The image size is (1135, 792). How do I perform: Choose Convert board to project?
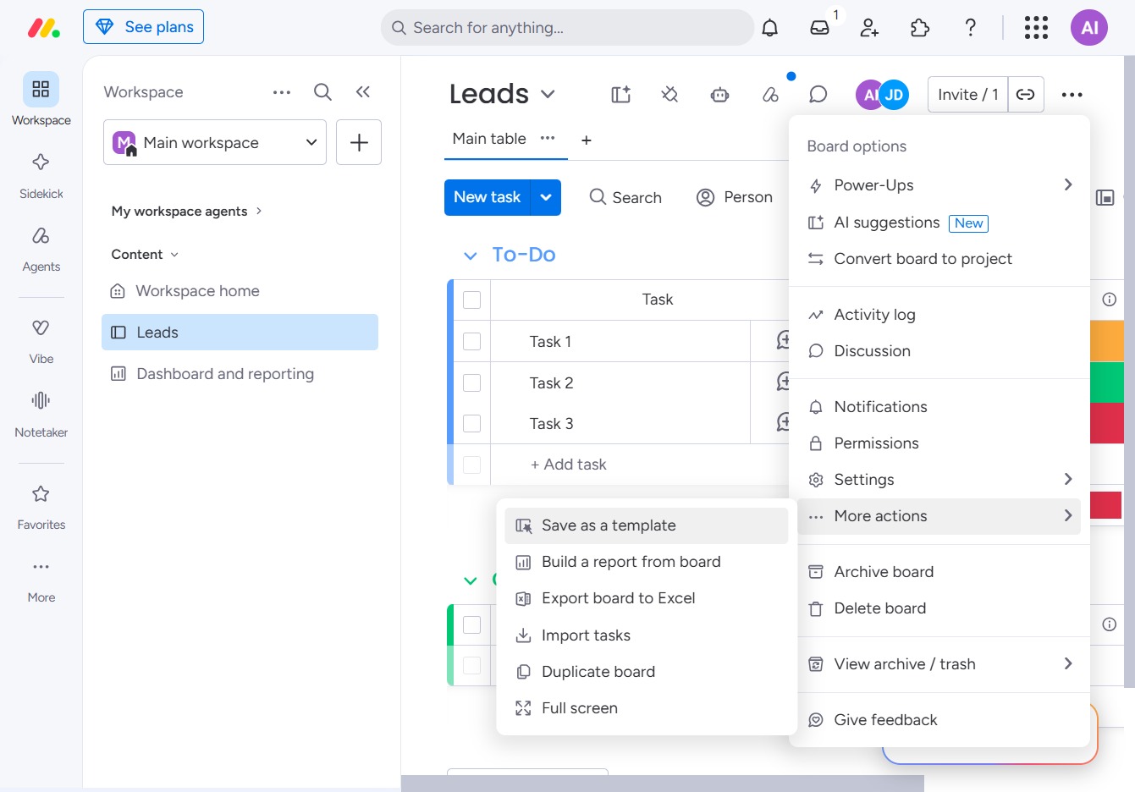pyautogui.click(x=939, y=259)
